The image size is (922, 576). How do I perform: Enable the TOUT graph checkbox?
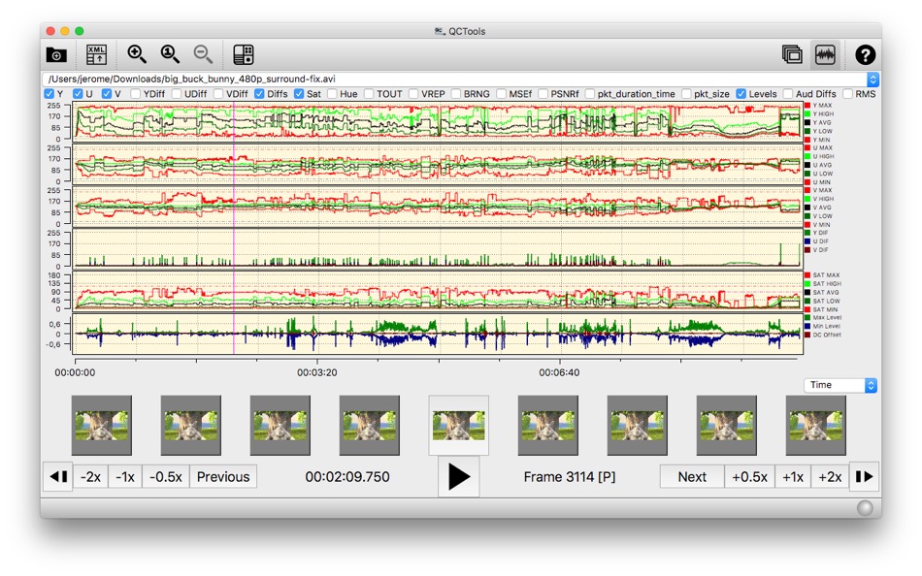(370, 94)
